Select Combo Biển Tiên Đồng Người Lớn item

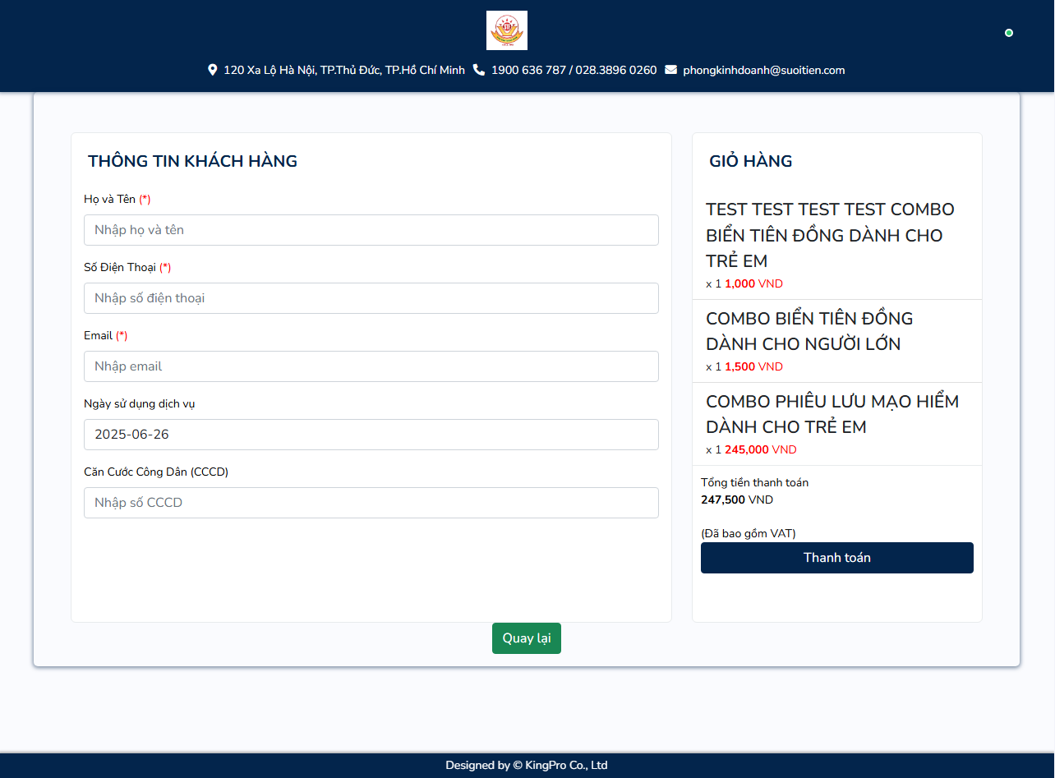click(x=809, y=331)
